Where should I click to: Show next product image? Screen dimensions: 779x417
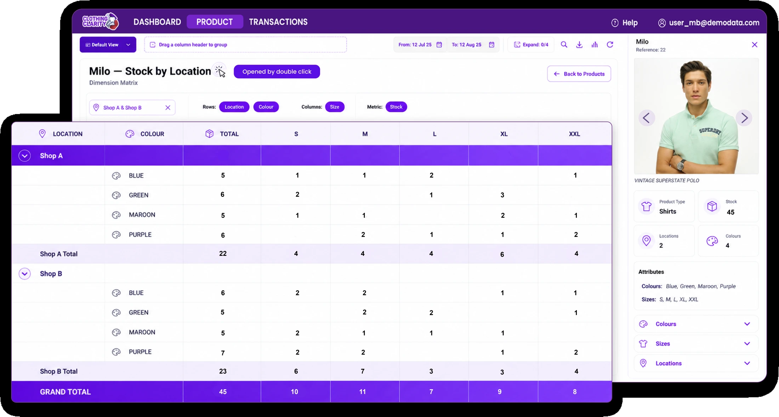click(744, 118)
